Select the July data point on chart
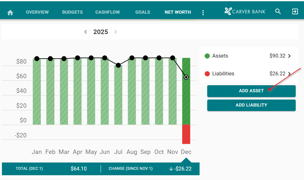Viewport: 304px width, 180px height. click(x=118, y=65)
